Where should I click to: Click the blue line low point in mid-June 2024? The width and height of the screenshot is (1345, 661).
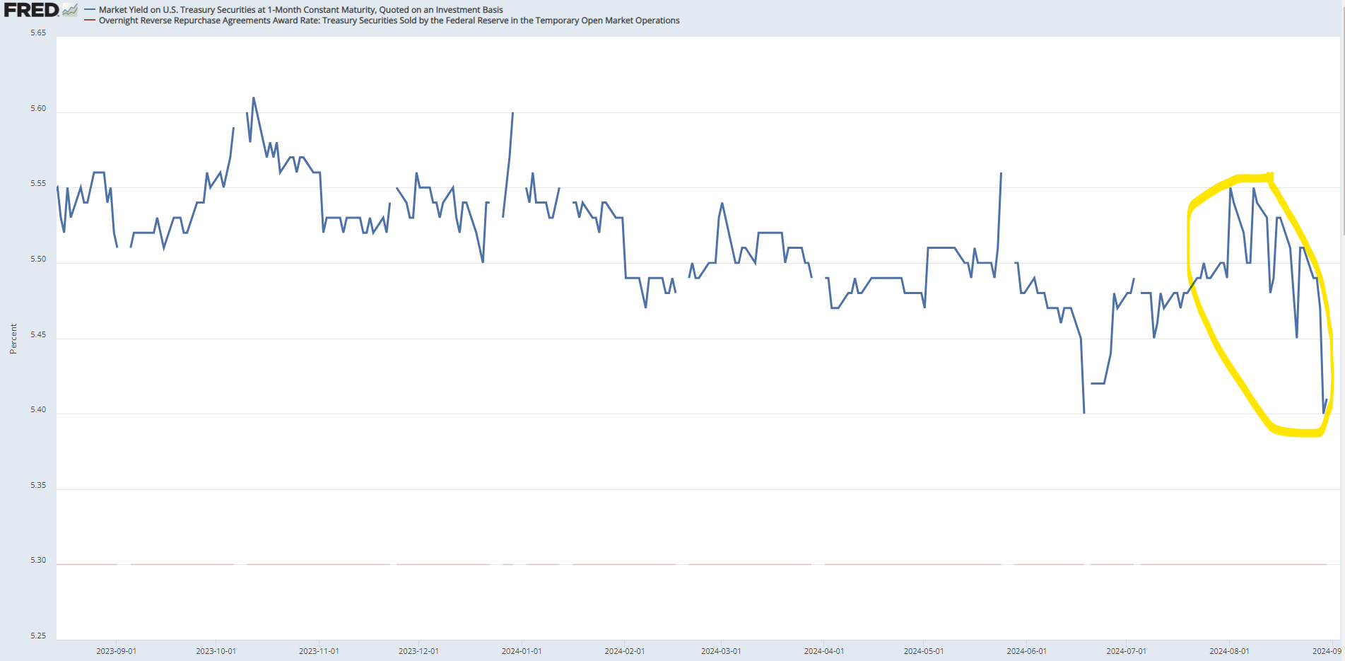(1083, 412)
